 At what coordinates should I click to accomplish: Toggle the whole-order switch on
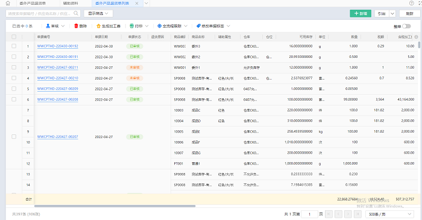406,26
